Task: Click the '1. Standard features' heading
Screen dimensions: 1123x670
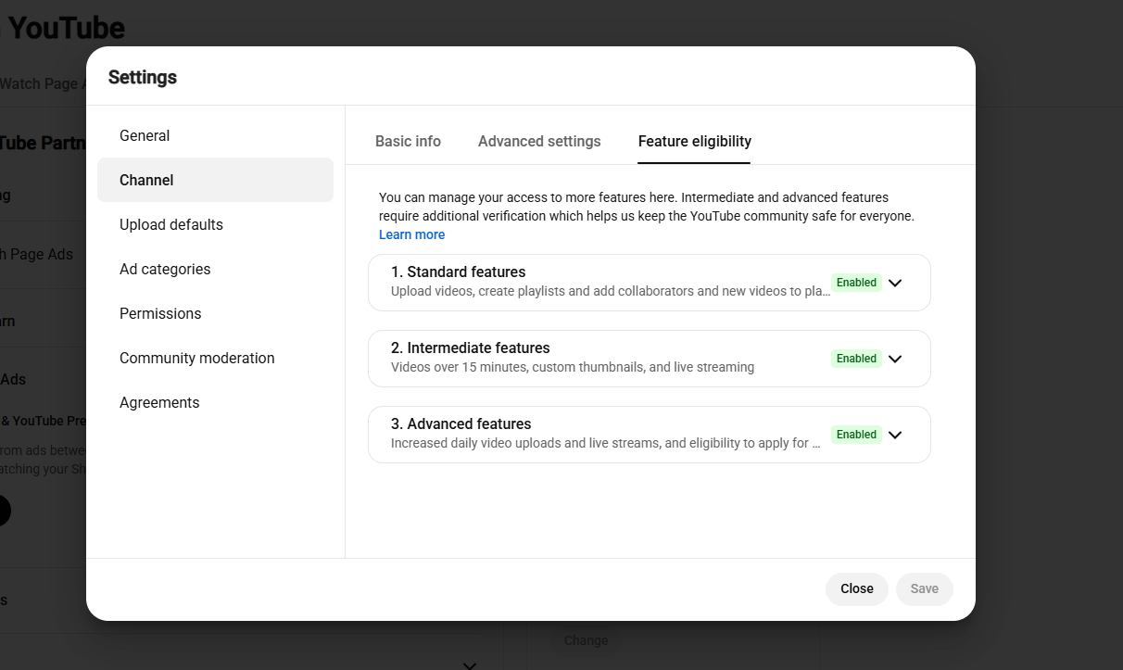Action: pos(458,272)
